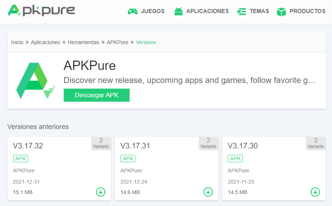This screenshot has width=332, height=206.
Task: Click the large APKPure app icon thumbnail
Action: [x=36, y=81]
